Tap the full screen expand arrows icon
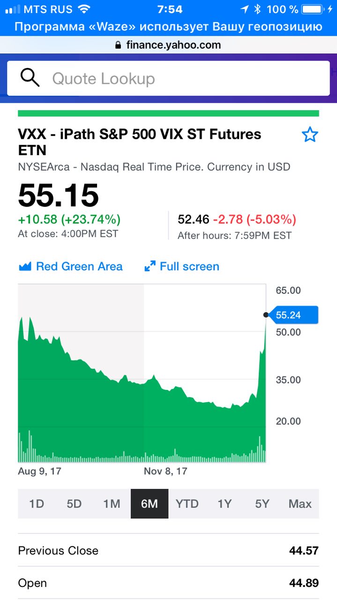This screenshot has width=337, height=600. point(150,267)
